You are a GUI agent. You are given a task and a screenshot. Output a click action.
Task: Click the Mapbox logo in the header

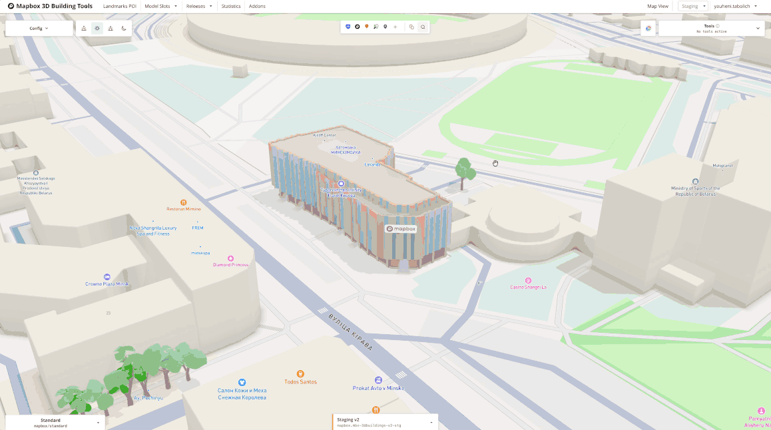click(11, 7)
